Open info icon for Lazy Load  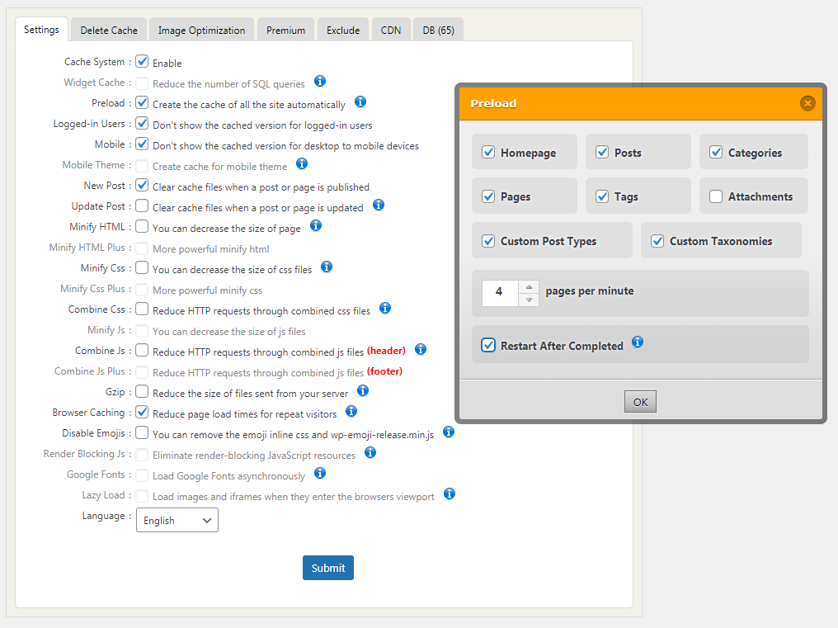pos(450,493)
